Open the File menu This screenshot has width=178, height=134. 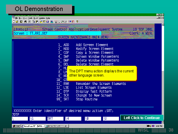[17, 18]
